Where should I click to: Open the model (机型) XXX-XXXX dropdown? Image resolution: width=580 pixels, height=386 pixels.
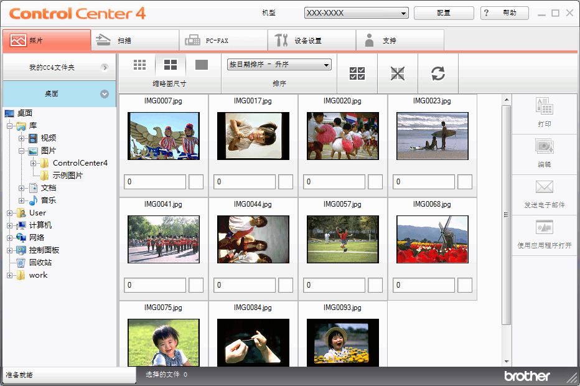356,13
